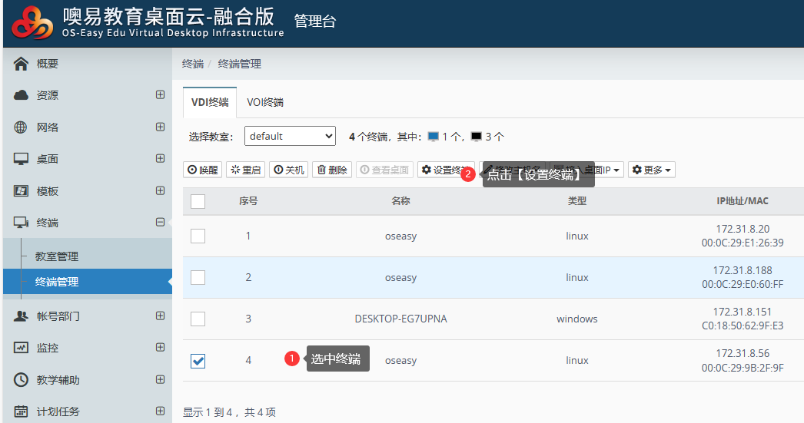
Task: Switch to the VOI终端 tab
Action: [265, 102]
